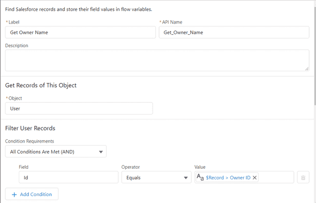
Task: Click the plus icon beside Add Condition
Action: click(14, 194)
